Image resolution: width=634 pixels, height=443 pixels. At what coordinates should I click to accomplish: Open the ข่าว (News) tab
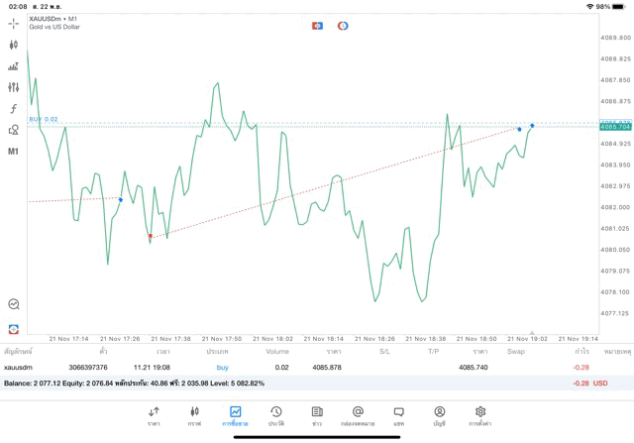coord(317,415)
